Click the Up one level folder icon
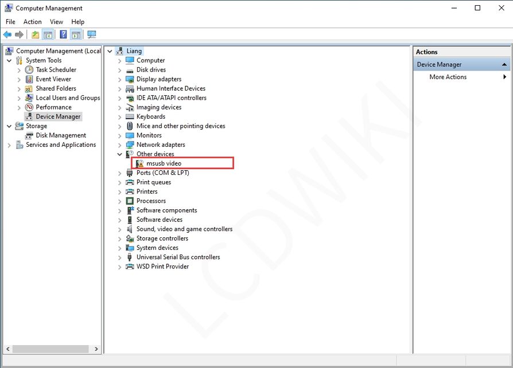 (x=36, y=34)
